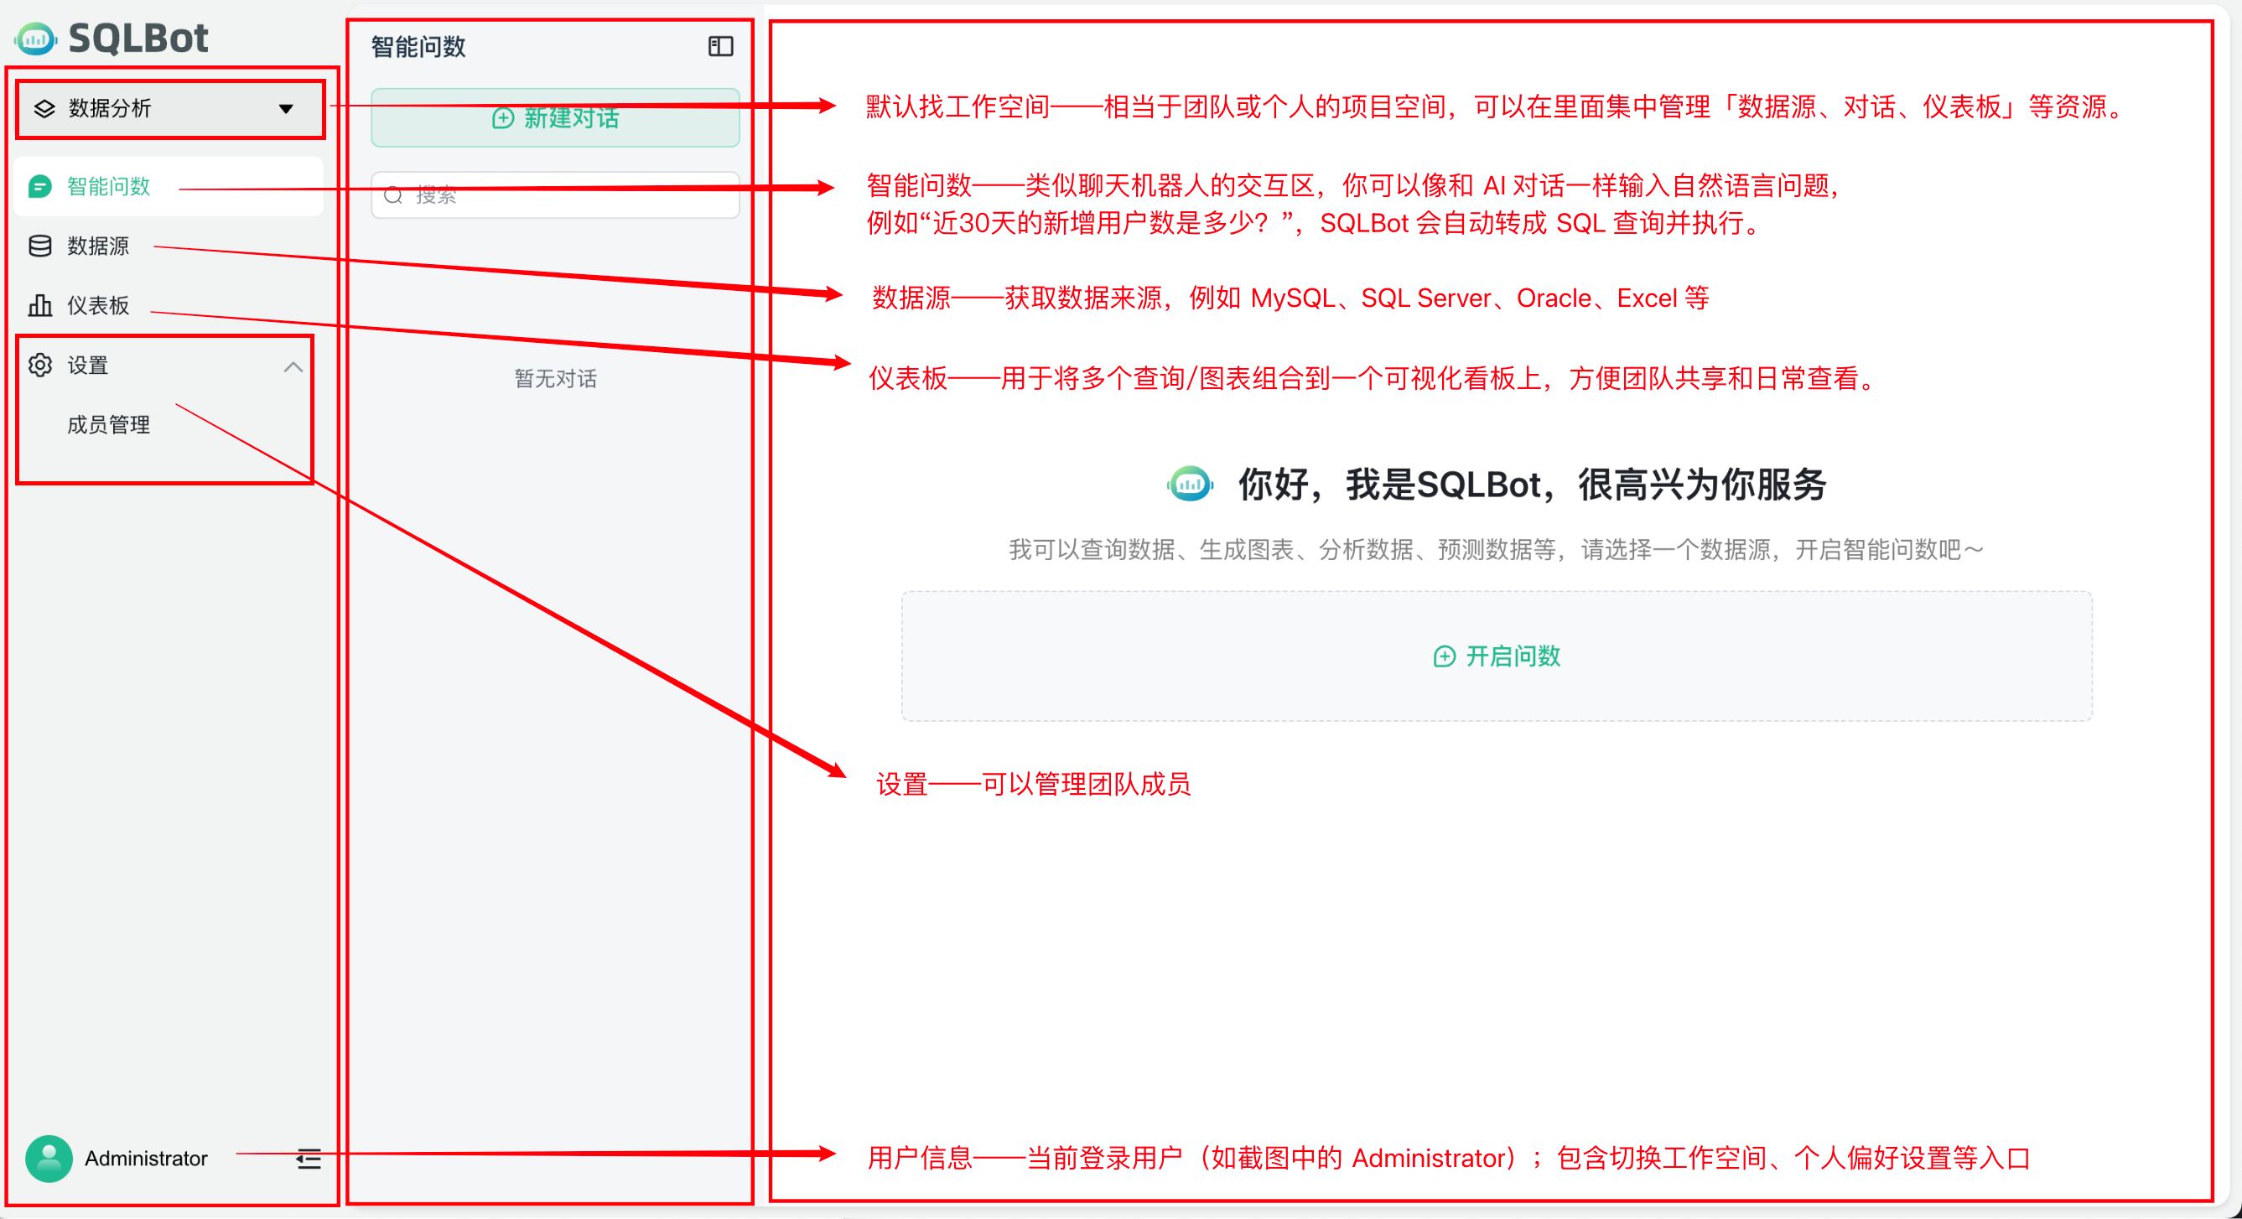The height and width of the screenshot is (1219, 2242).
Task: Click the 开启问数 button
Action: 1496,656
